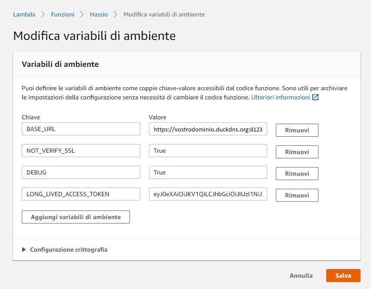Screen dimensions: 371x289
Task: Cancel editing with Annulla
Action: 301,275
